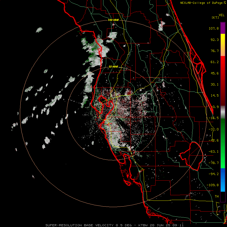Select the "VEL" legend title
The image size is (227, 227).
pos(221,15)
